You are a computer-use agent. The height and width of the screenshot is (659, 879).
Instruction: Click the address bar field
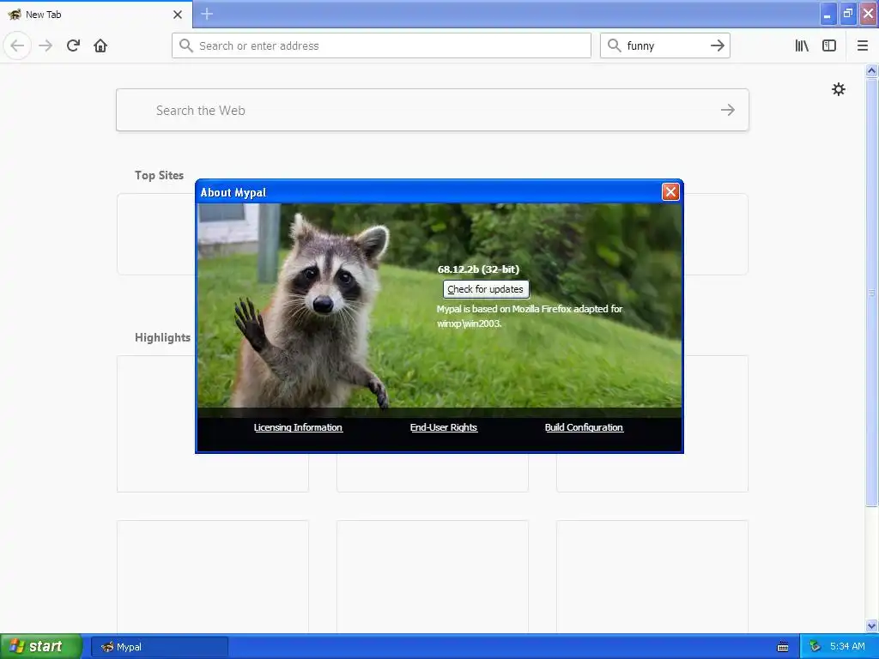(381, 45)
